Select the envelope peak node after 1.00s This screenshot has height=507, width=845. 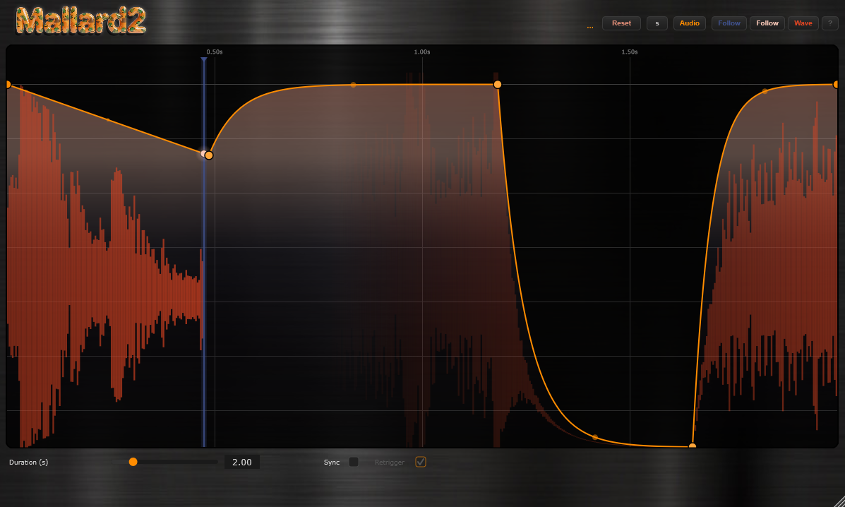[498, 84]
